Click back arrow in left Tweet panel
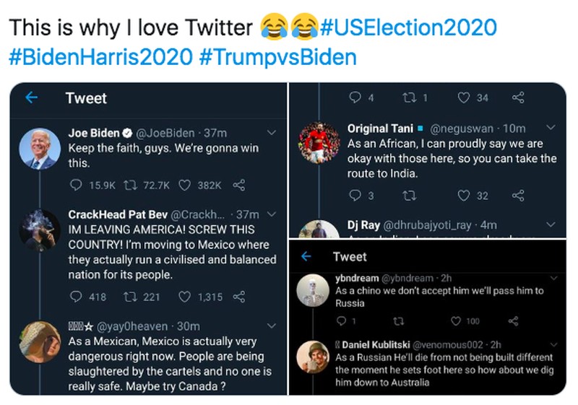Screen dimensions: 578x405 click(x=31, y=98)
